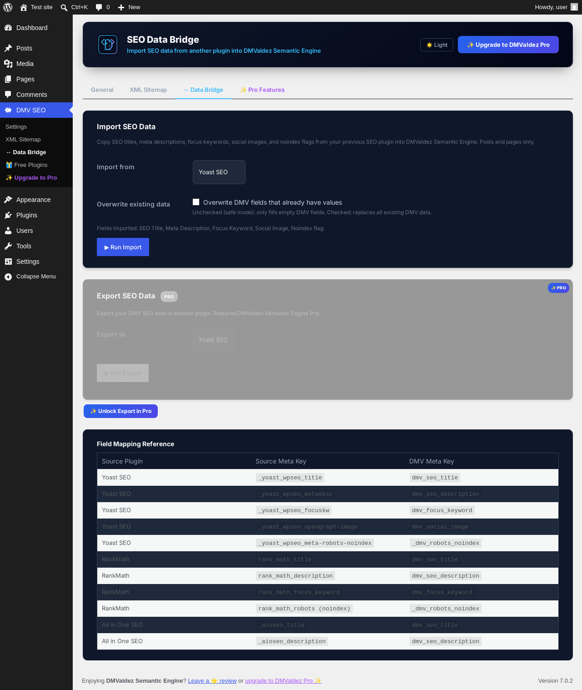This screenshot has width=582, height=690.
Task: Click the rank_math_robots (noindex) key cell
Action: point(304,609)
